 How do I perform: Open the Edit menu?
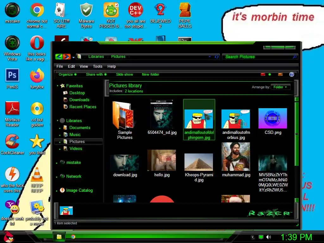(x=71, y=66)
